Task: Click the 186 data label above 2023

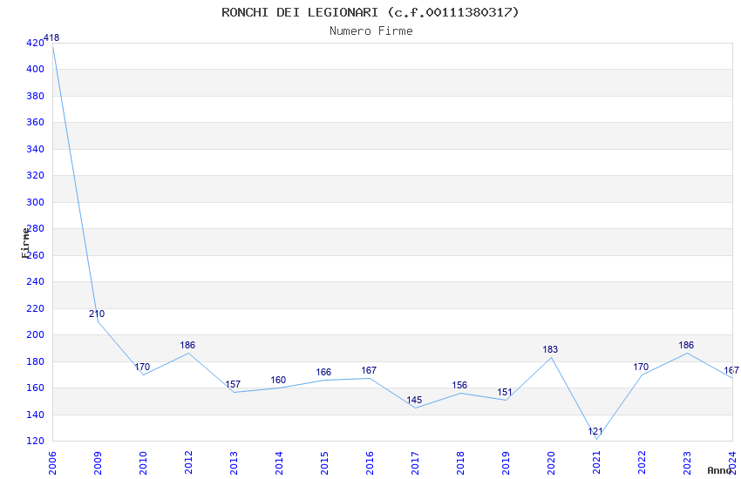Action: tap(686, 345)
